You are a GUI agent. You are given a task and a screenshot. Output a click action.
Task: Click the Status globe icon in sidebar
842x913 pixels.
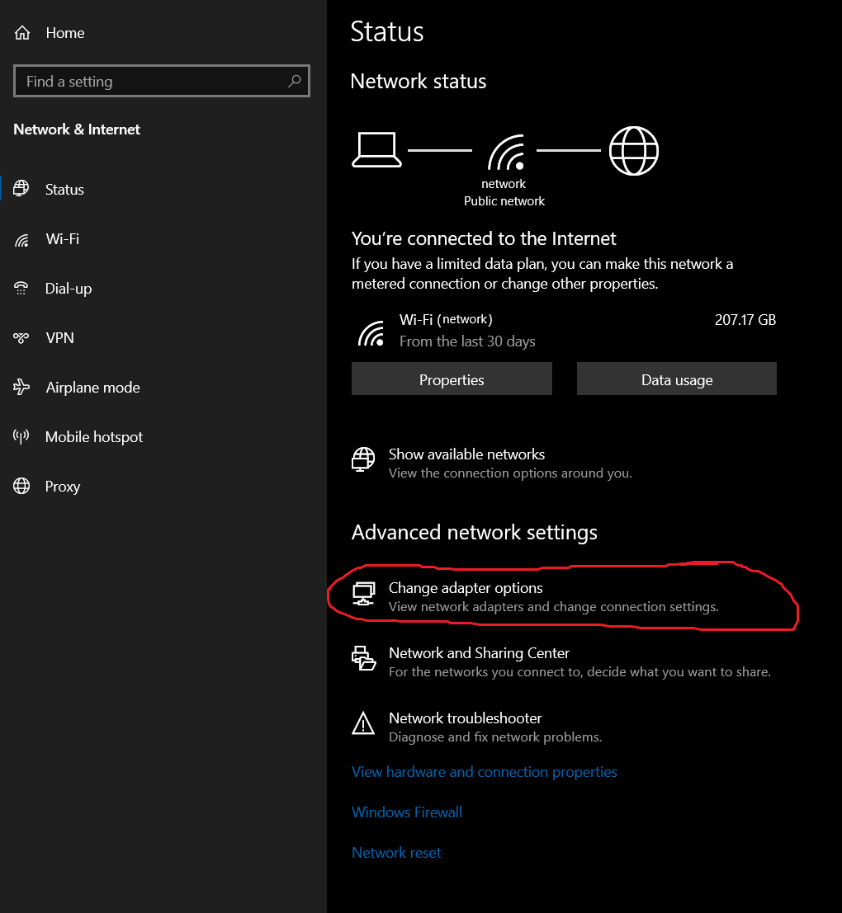[x=21, y=189]
